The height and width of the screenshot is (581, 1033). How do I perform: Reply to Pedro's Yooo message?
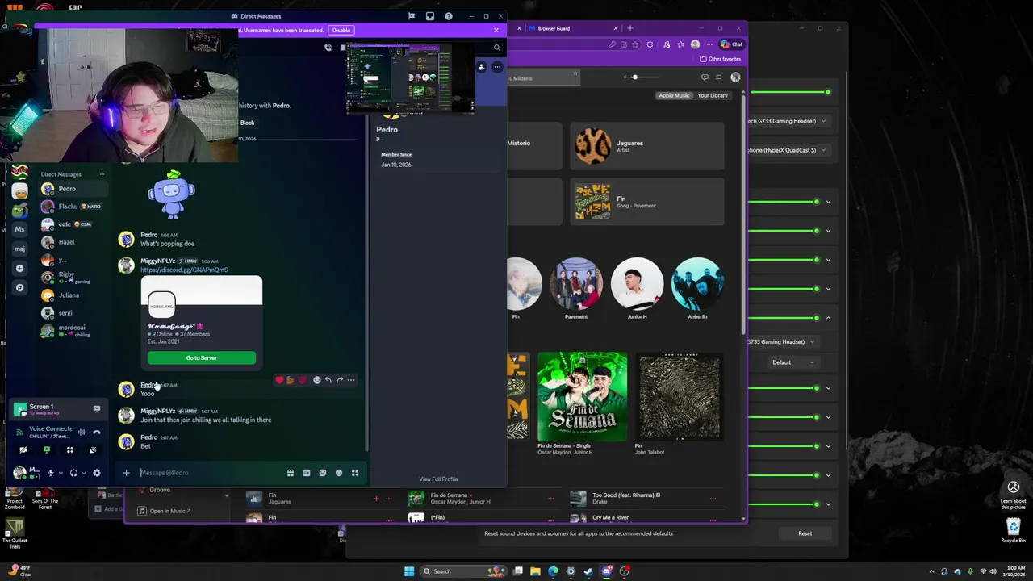[x=328, y=380]
